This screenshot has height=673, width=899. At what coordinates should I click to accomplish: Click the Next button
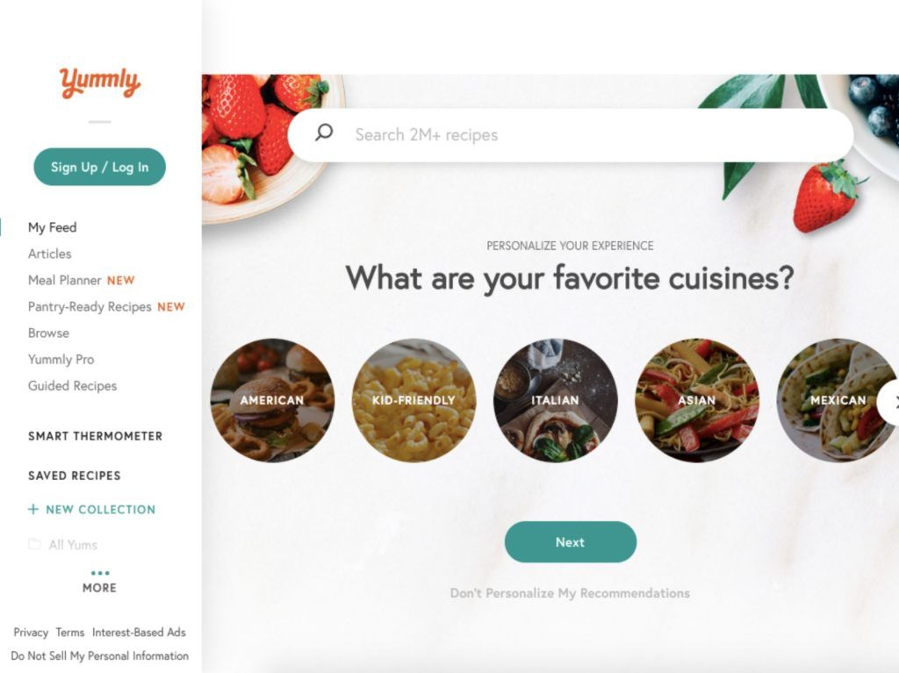coord(571,541)
